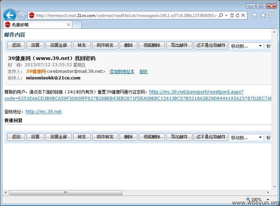This screenshot has height=206, width=280.
Task: Click the top 彻底删除 button
Action: [152, 45]
